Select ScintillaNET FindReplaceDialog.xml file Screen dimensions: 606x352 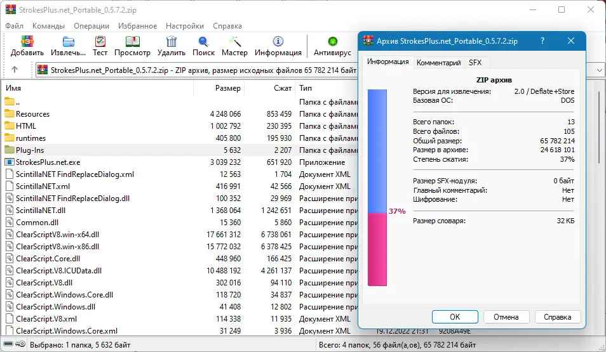75,174
